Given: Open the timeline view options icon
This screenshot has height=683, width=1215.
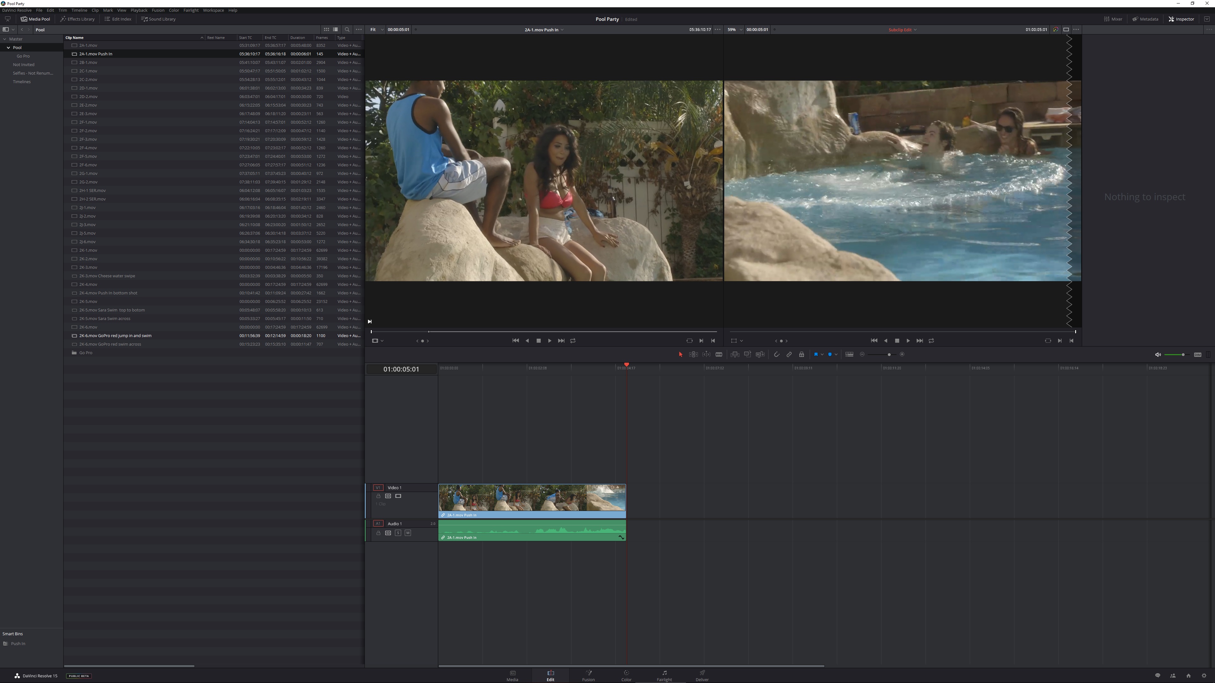Looking at the screenshot, I should [x=850, y=354].
